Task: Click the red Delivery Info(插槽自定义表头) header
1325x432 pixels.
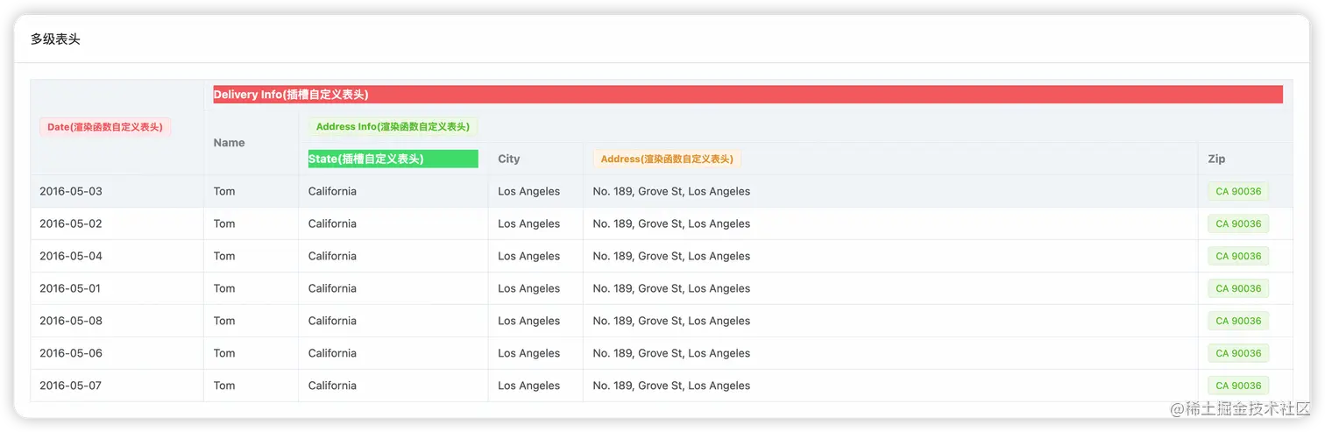Action: (748, 95)
